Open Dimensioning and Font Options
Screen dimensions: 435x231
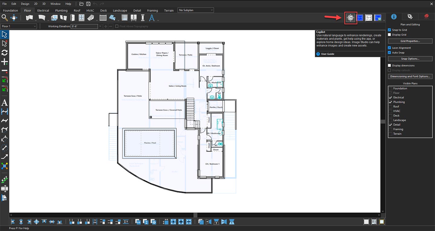410,76
